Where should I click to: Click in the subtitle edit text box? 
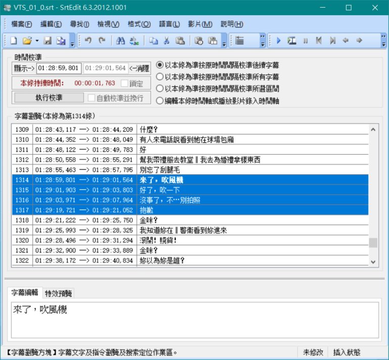tap(194, 320)
